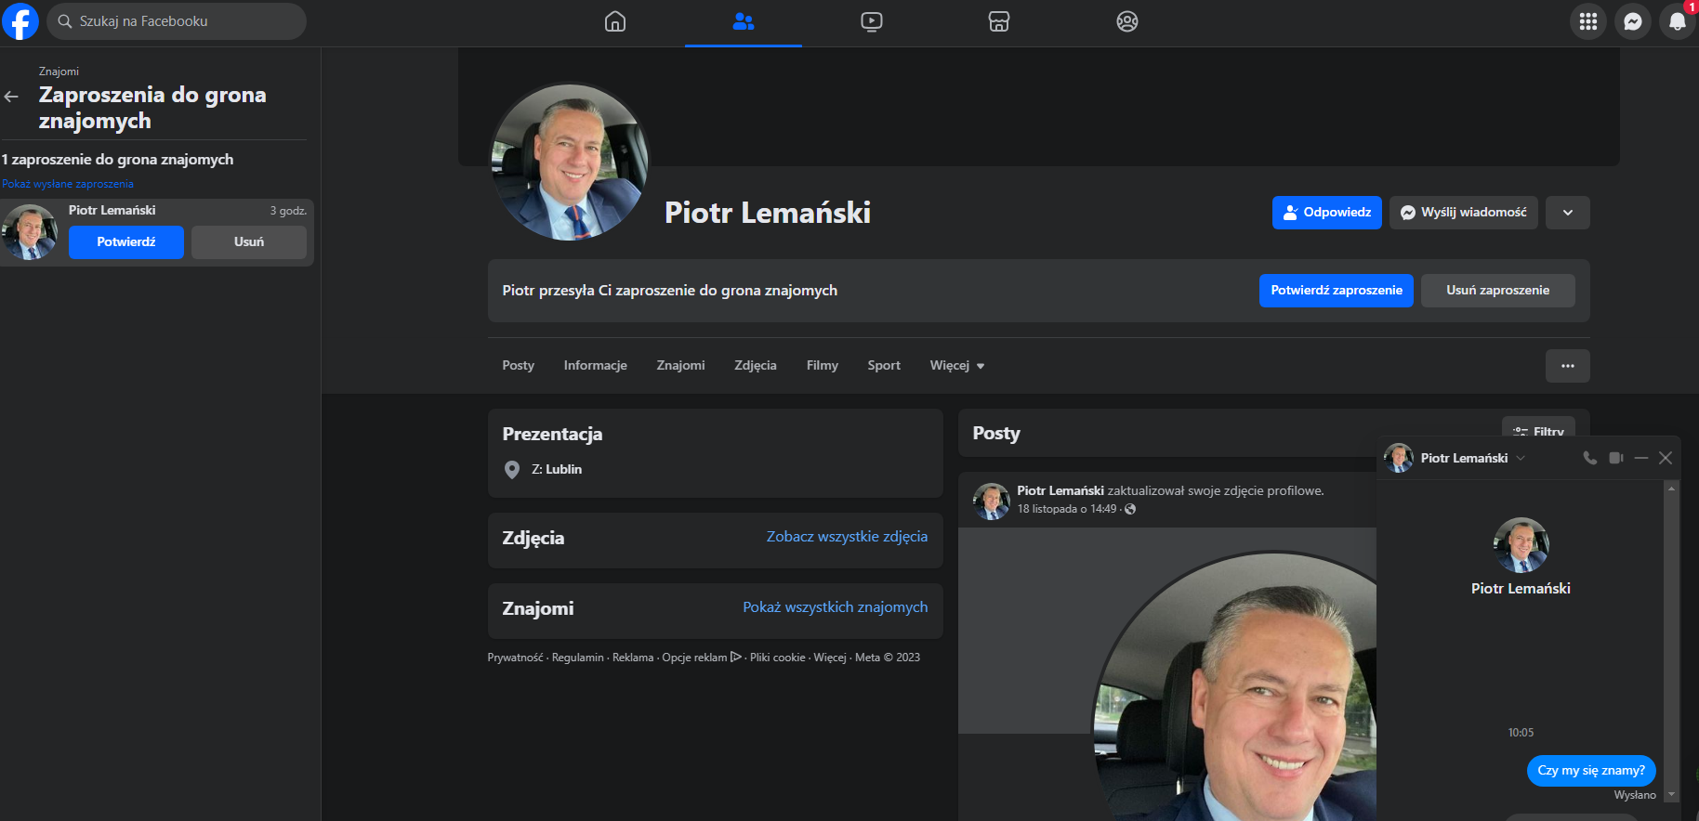Screen dimensions: 1699x821
Task: Open Pliki cookie footer link
Action: 778,658
